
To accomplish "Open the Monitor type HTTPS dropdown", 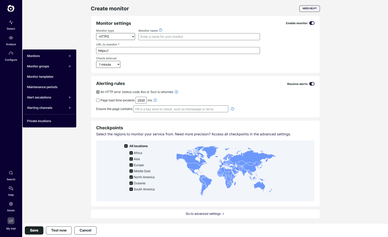I will pos(116,37).
